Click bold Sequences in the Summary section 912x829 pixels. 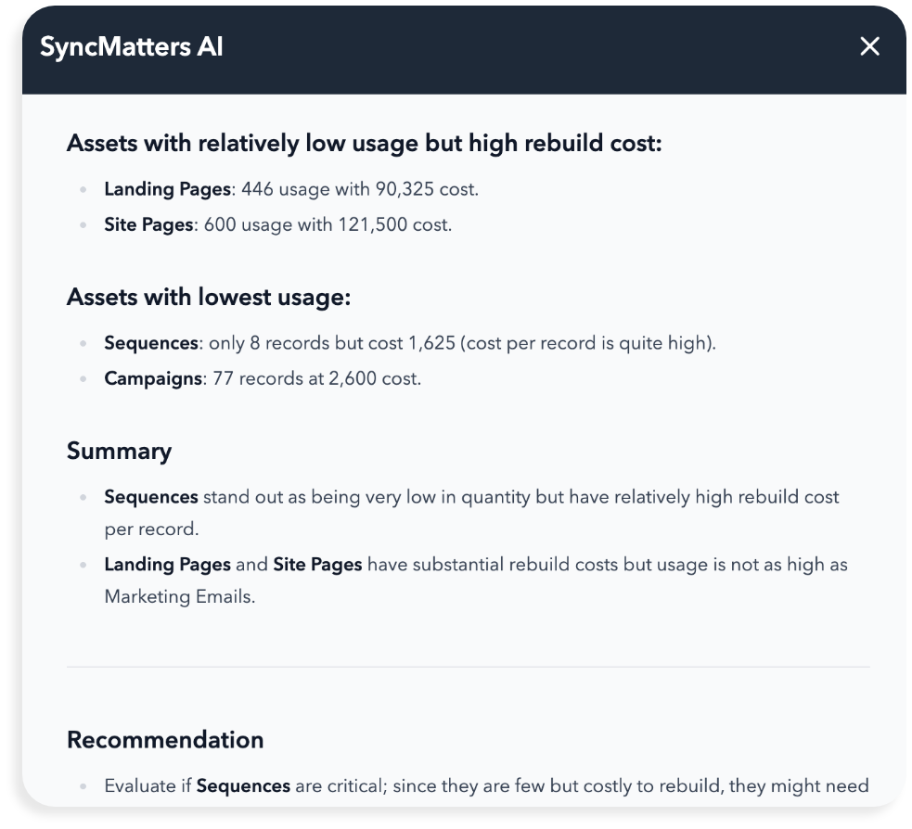(x=150, y=497)
